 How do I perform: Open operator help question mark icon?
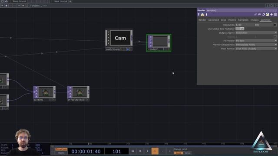[x=199, y=14]
